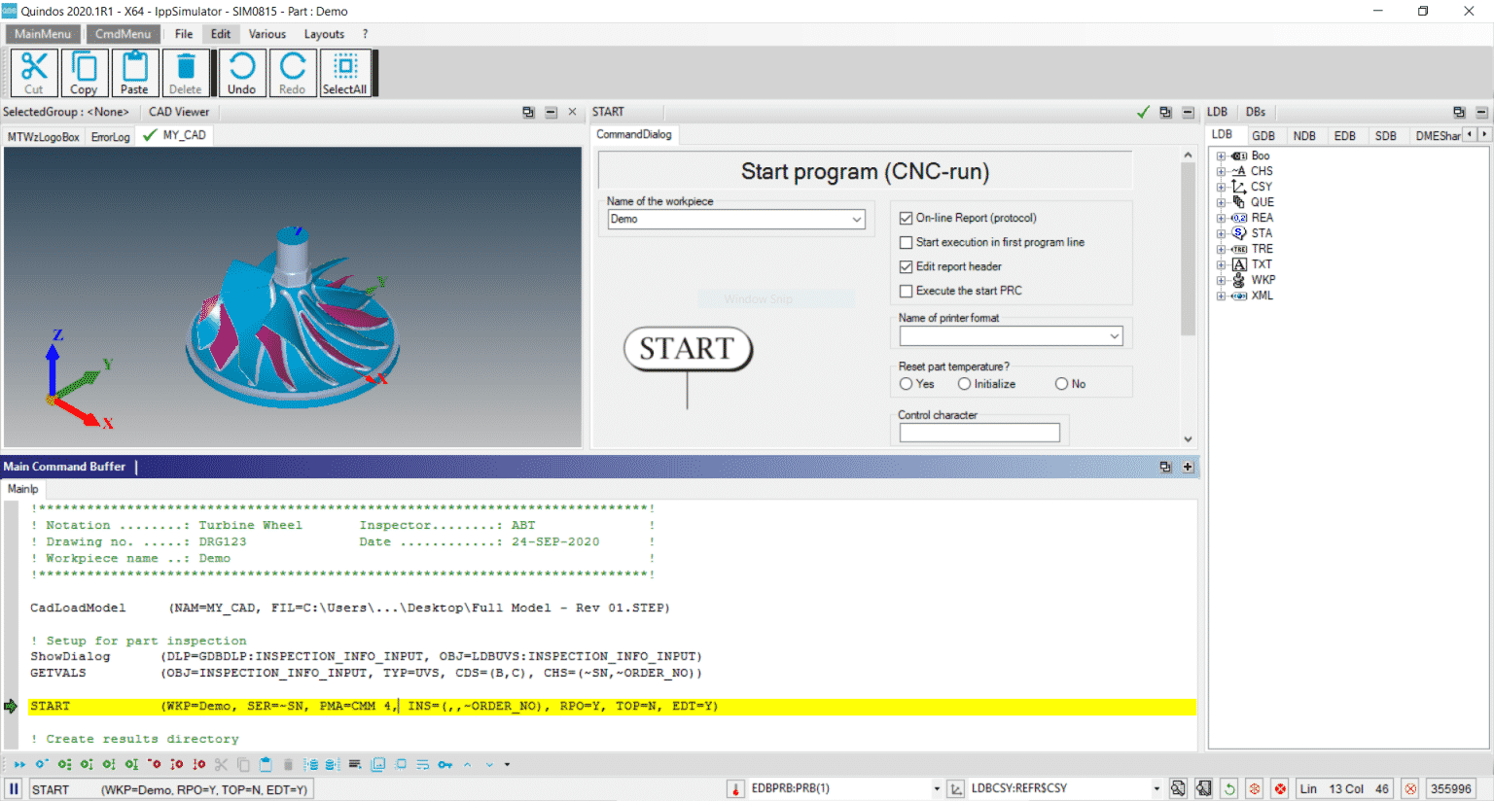Open the Name of printer format dropdown
Viewport: 1494px width, 801px height.
[x=1116, y=334]
